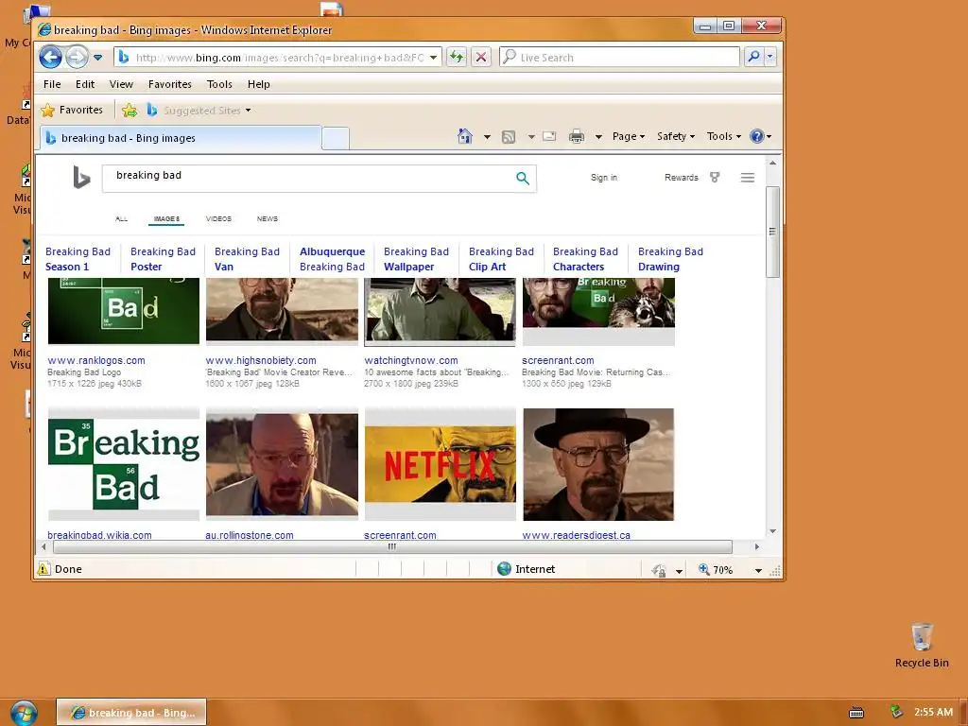Click the horizontal scrollbar thumb
968x726 pixels.
[392, 547]
